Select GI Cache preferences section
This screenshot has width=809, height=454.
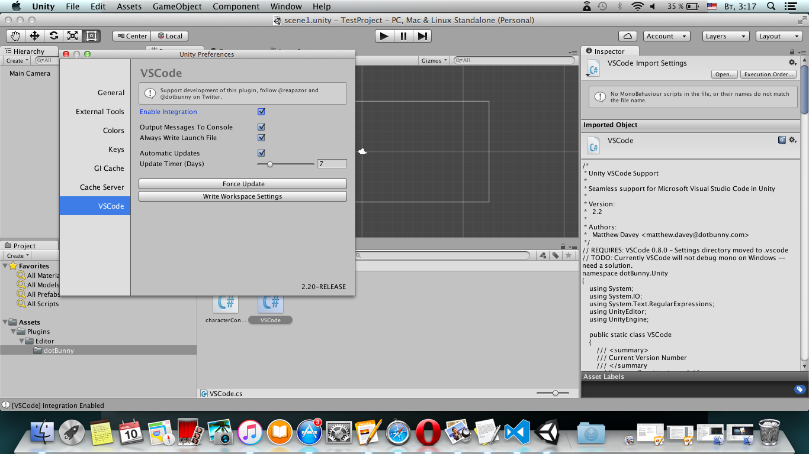click(x=95, y=168)
